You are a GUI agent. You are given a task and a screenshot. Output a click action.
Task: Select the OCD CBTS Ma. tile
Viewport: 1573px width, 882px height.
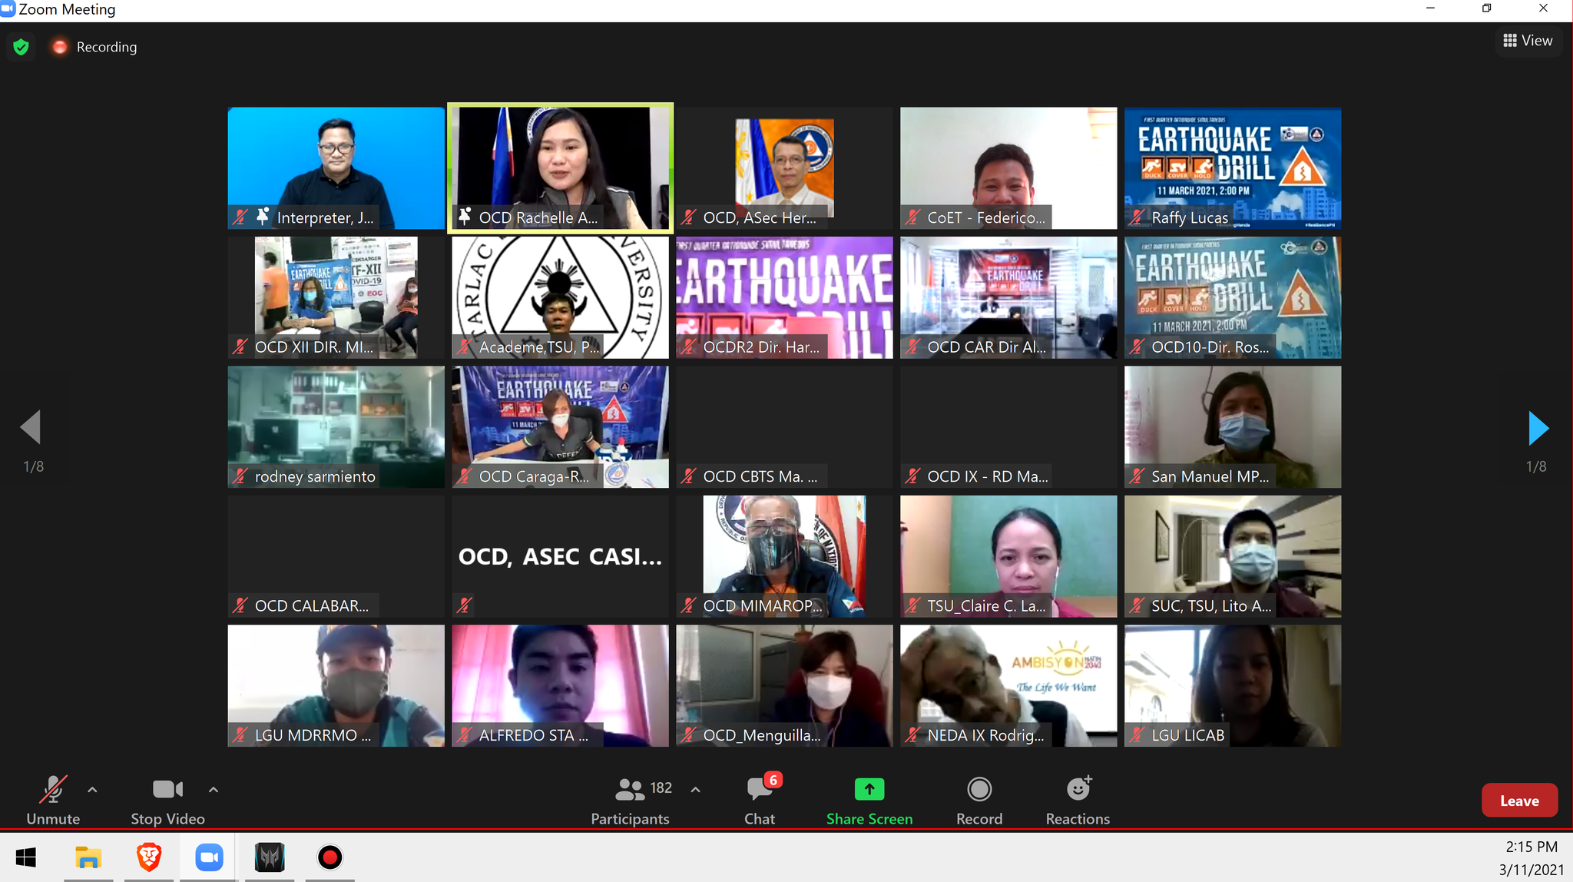(784, 427)
